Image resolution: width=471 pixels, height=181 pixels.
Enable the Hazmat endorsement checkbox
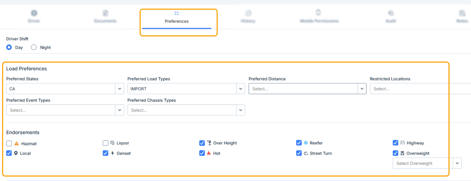[9, 144]
